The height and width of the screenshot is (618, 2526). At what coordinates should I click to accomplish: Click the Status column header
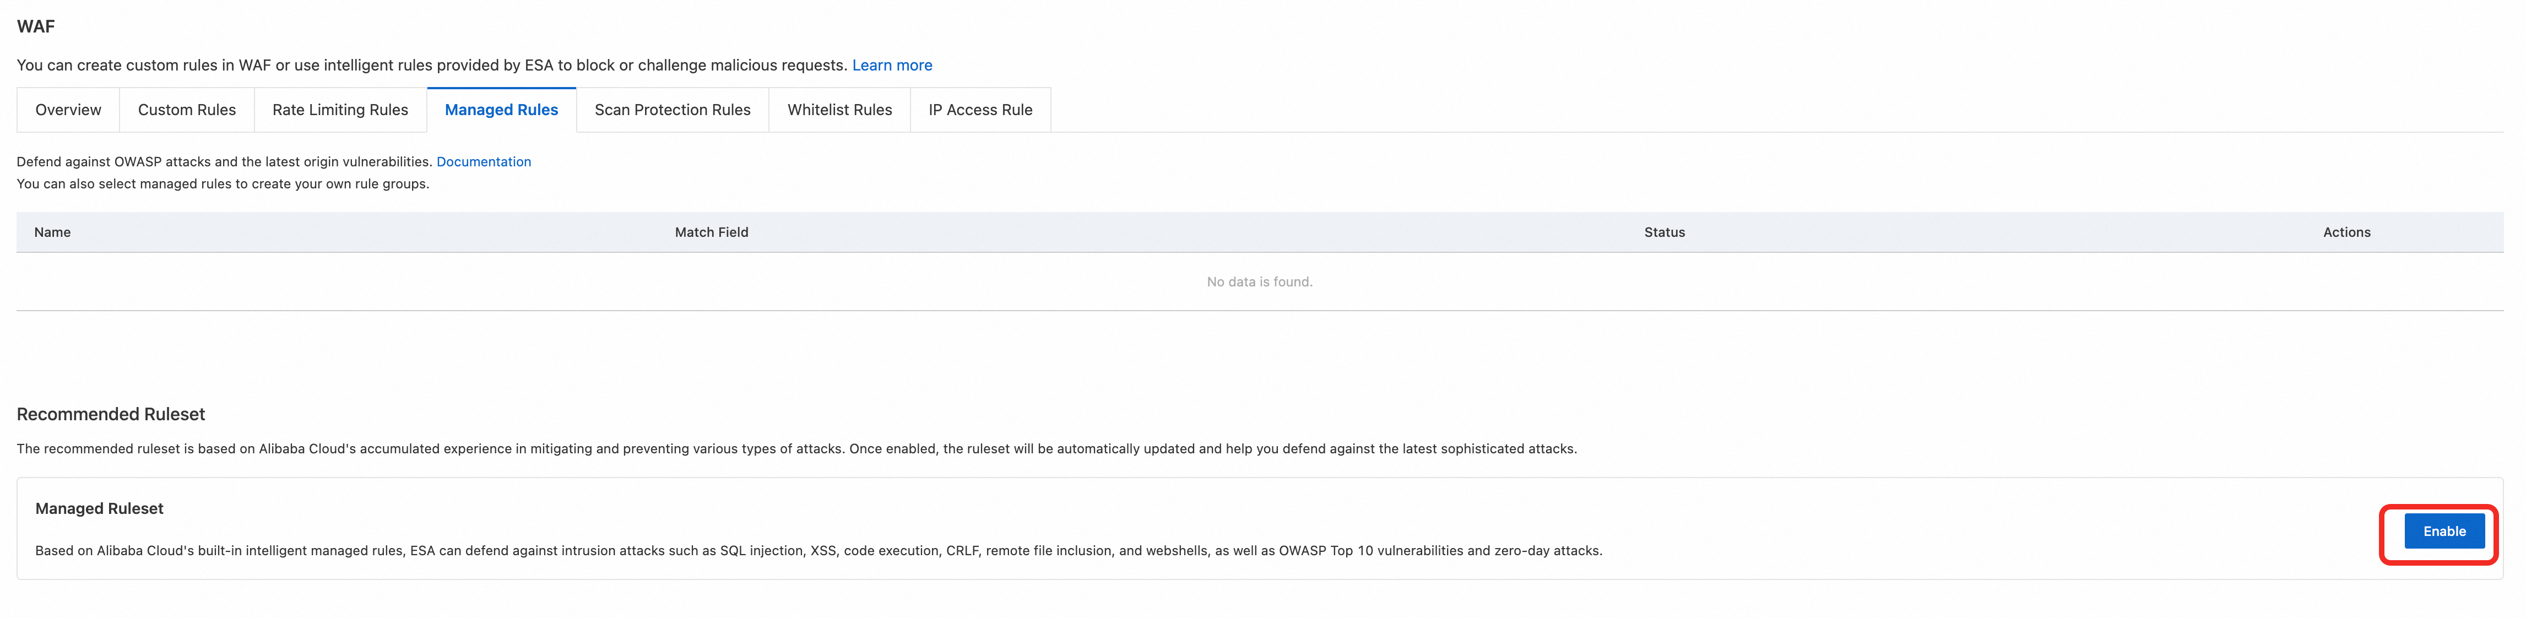coord(1664,232)
